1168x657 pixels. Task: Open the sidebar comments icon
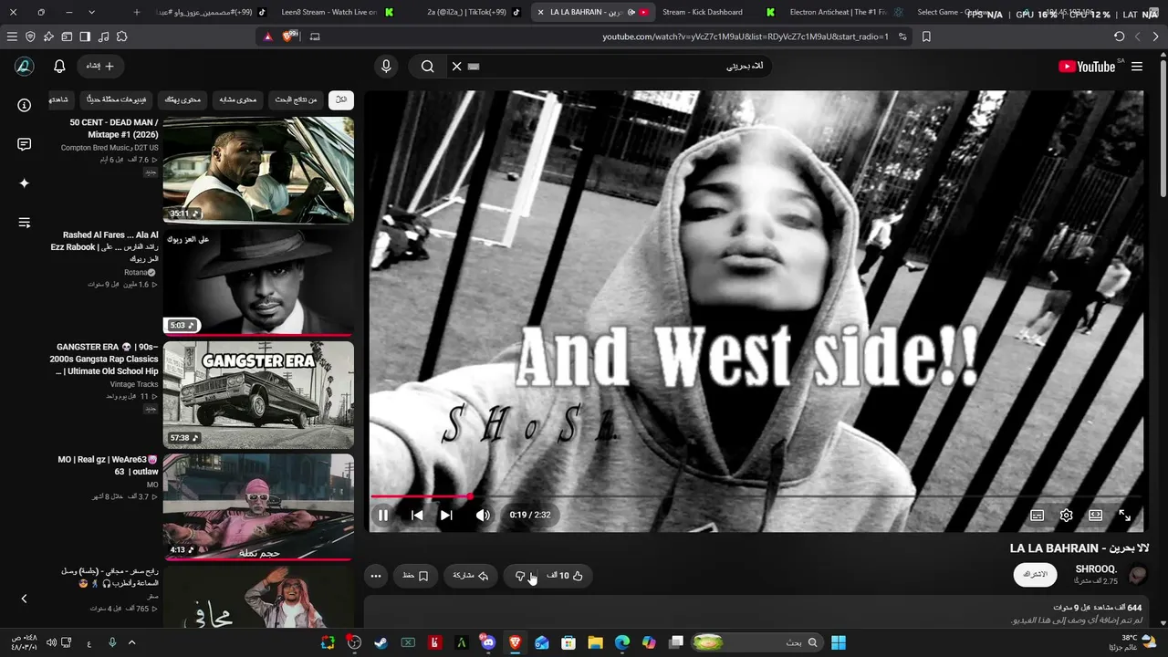pyautogui.click(x=25, y=144)
